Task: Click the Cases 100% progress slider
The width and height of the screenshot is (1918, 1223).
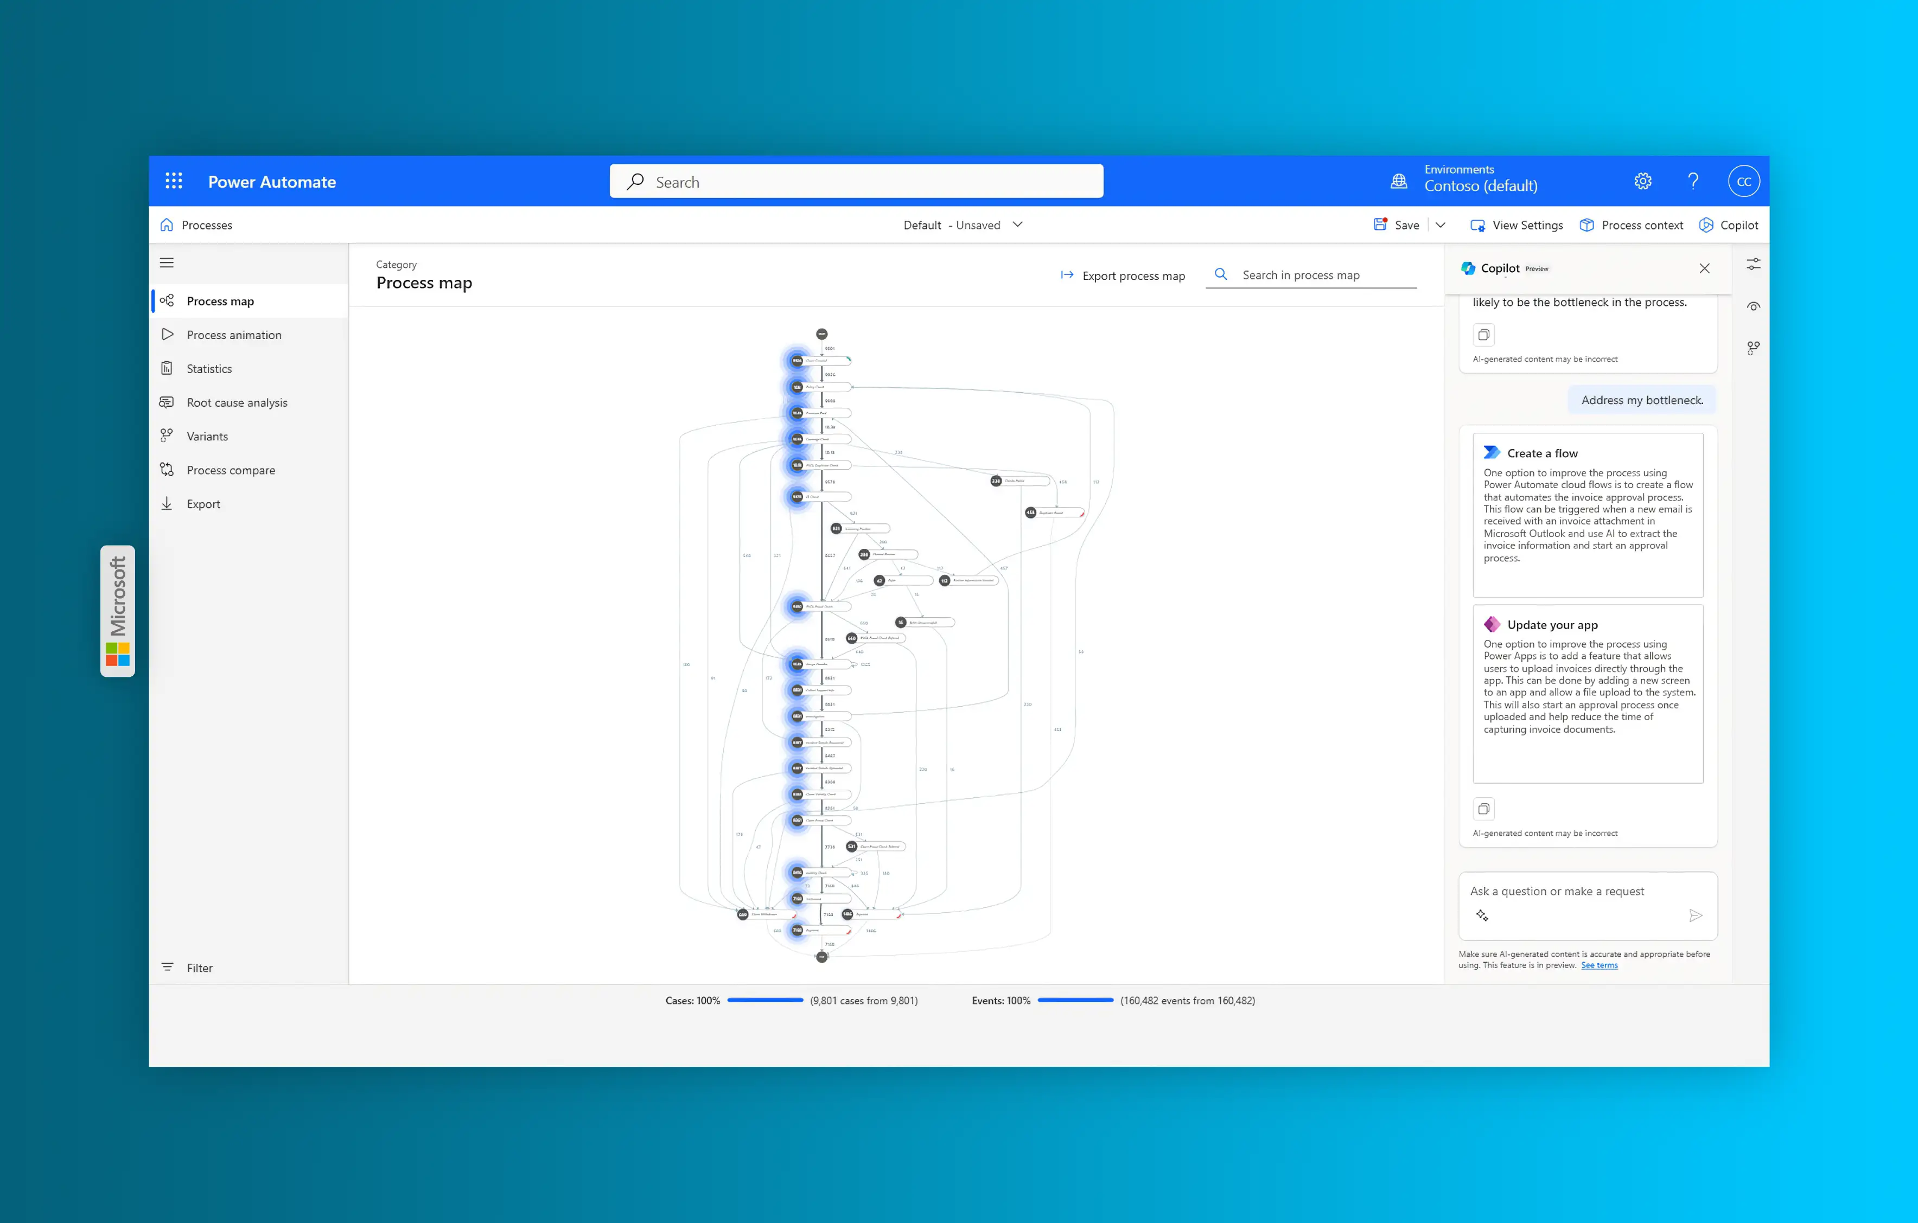Action: tap(764, 1000)
